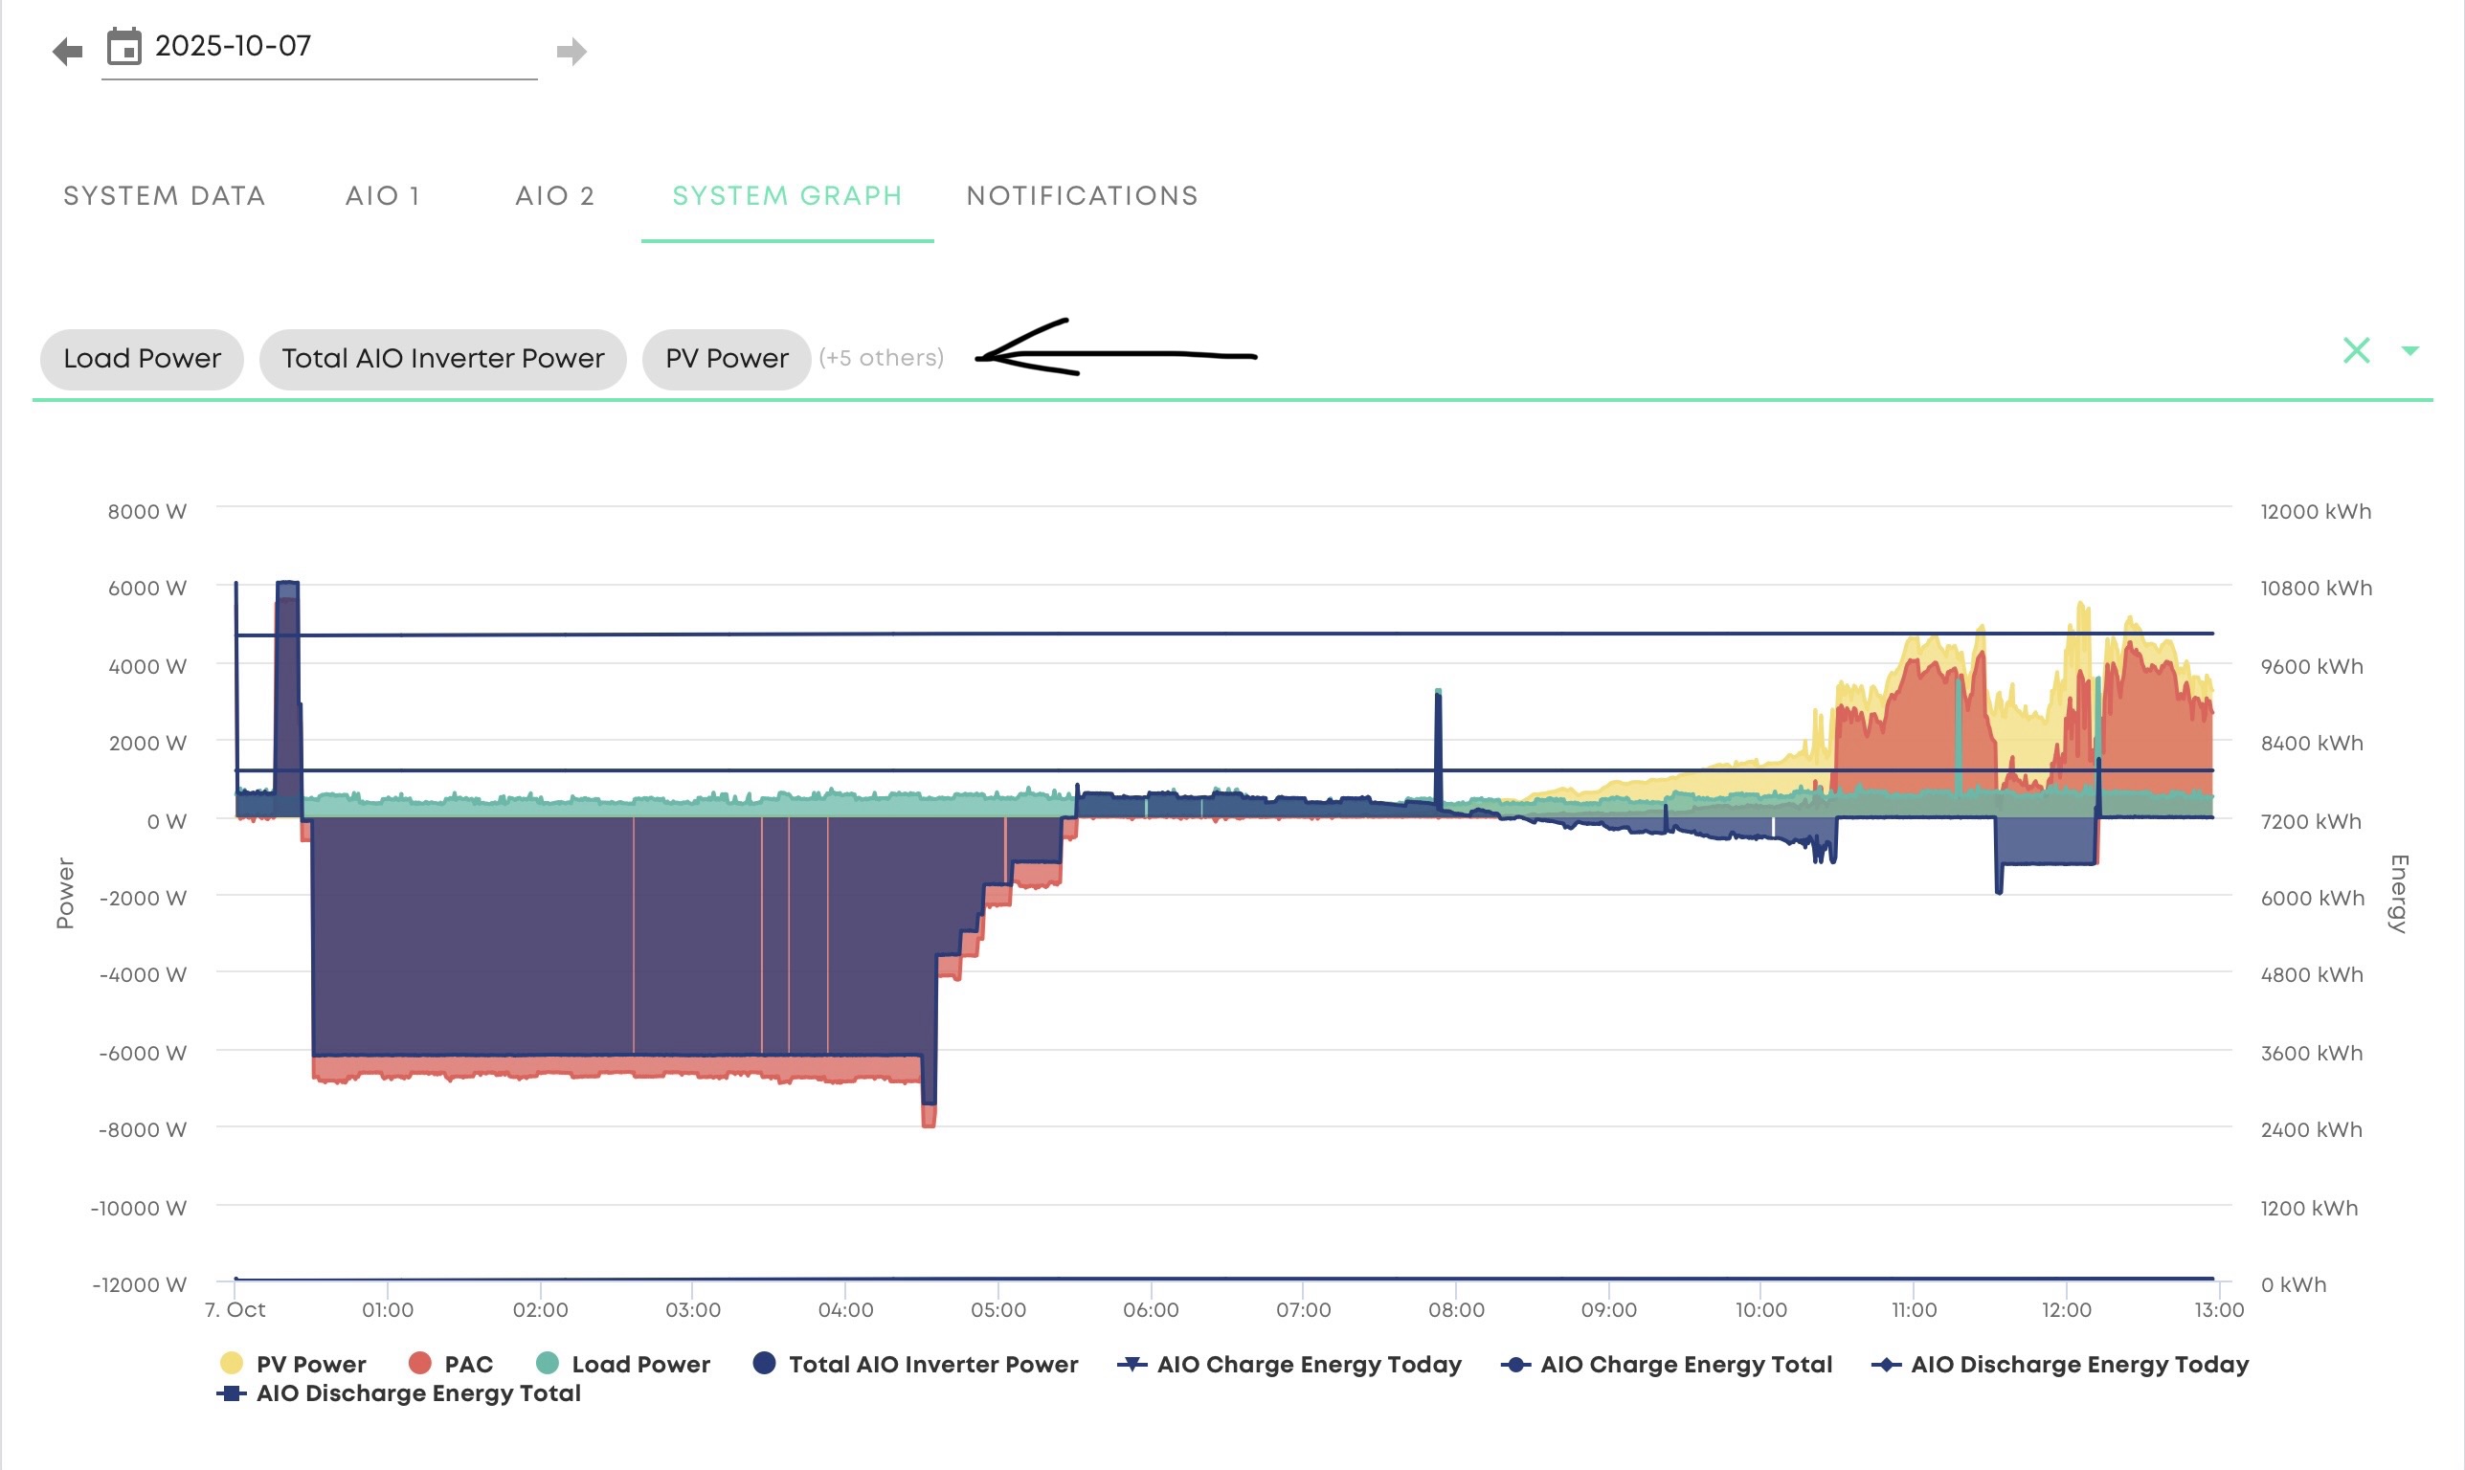This screenshot has height=1470, width=2465.
Task: Go to the next day with the right arrow
Action: pos(571,51)
